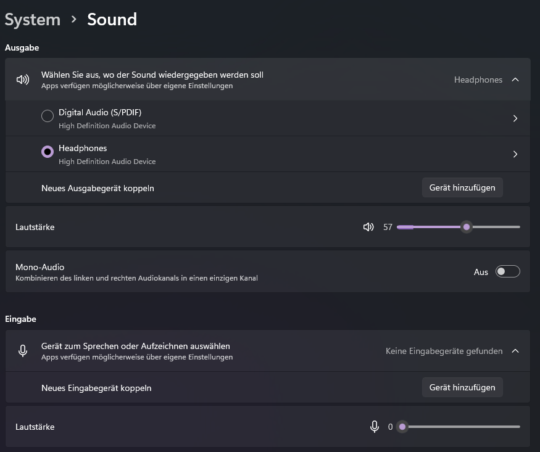Screen dimensions: 540x452
Task: Click the Mono-Audio settings row label
Action: [x=40, y=267]
